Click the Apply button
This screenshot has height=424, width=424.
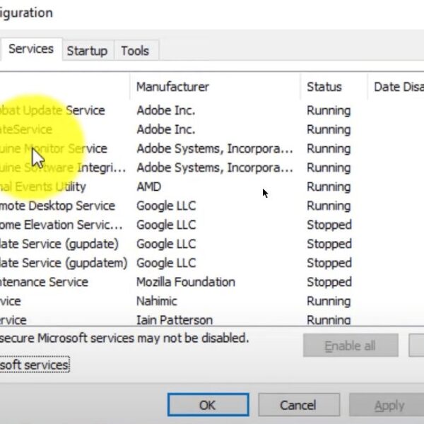(387, 405)
